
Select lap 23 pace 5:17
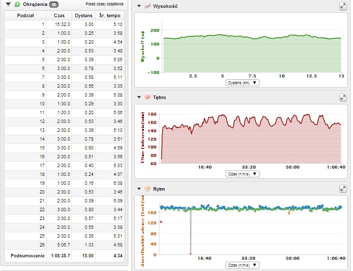tap(118, 218)
